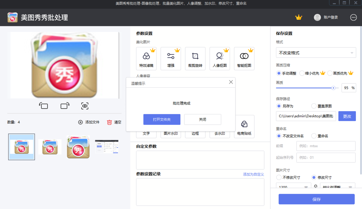Click the right panel vertical scrollbar
This screenshot has height=209, width=362.
click(x=361, y=101)
